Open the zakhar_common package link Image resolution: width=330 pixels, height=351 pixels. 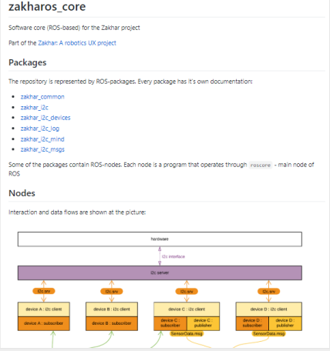(x=42, y=97)
